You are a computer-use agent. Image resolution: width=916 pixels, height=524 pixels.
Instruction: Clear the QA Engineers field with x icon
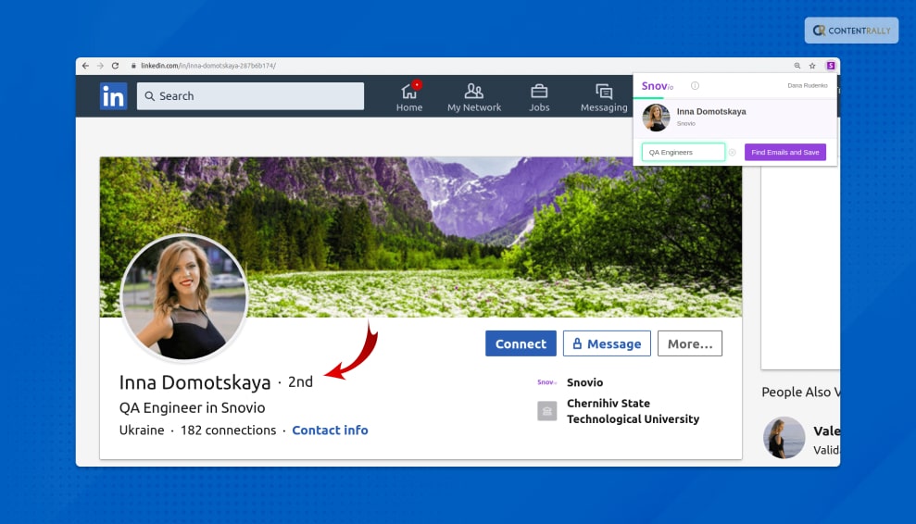tap(732, 152)
